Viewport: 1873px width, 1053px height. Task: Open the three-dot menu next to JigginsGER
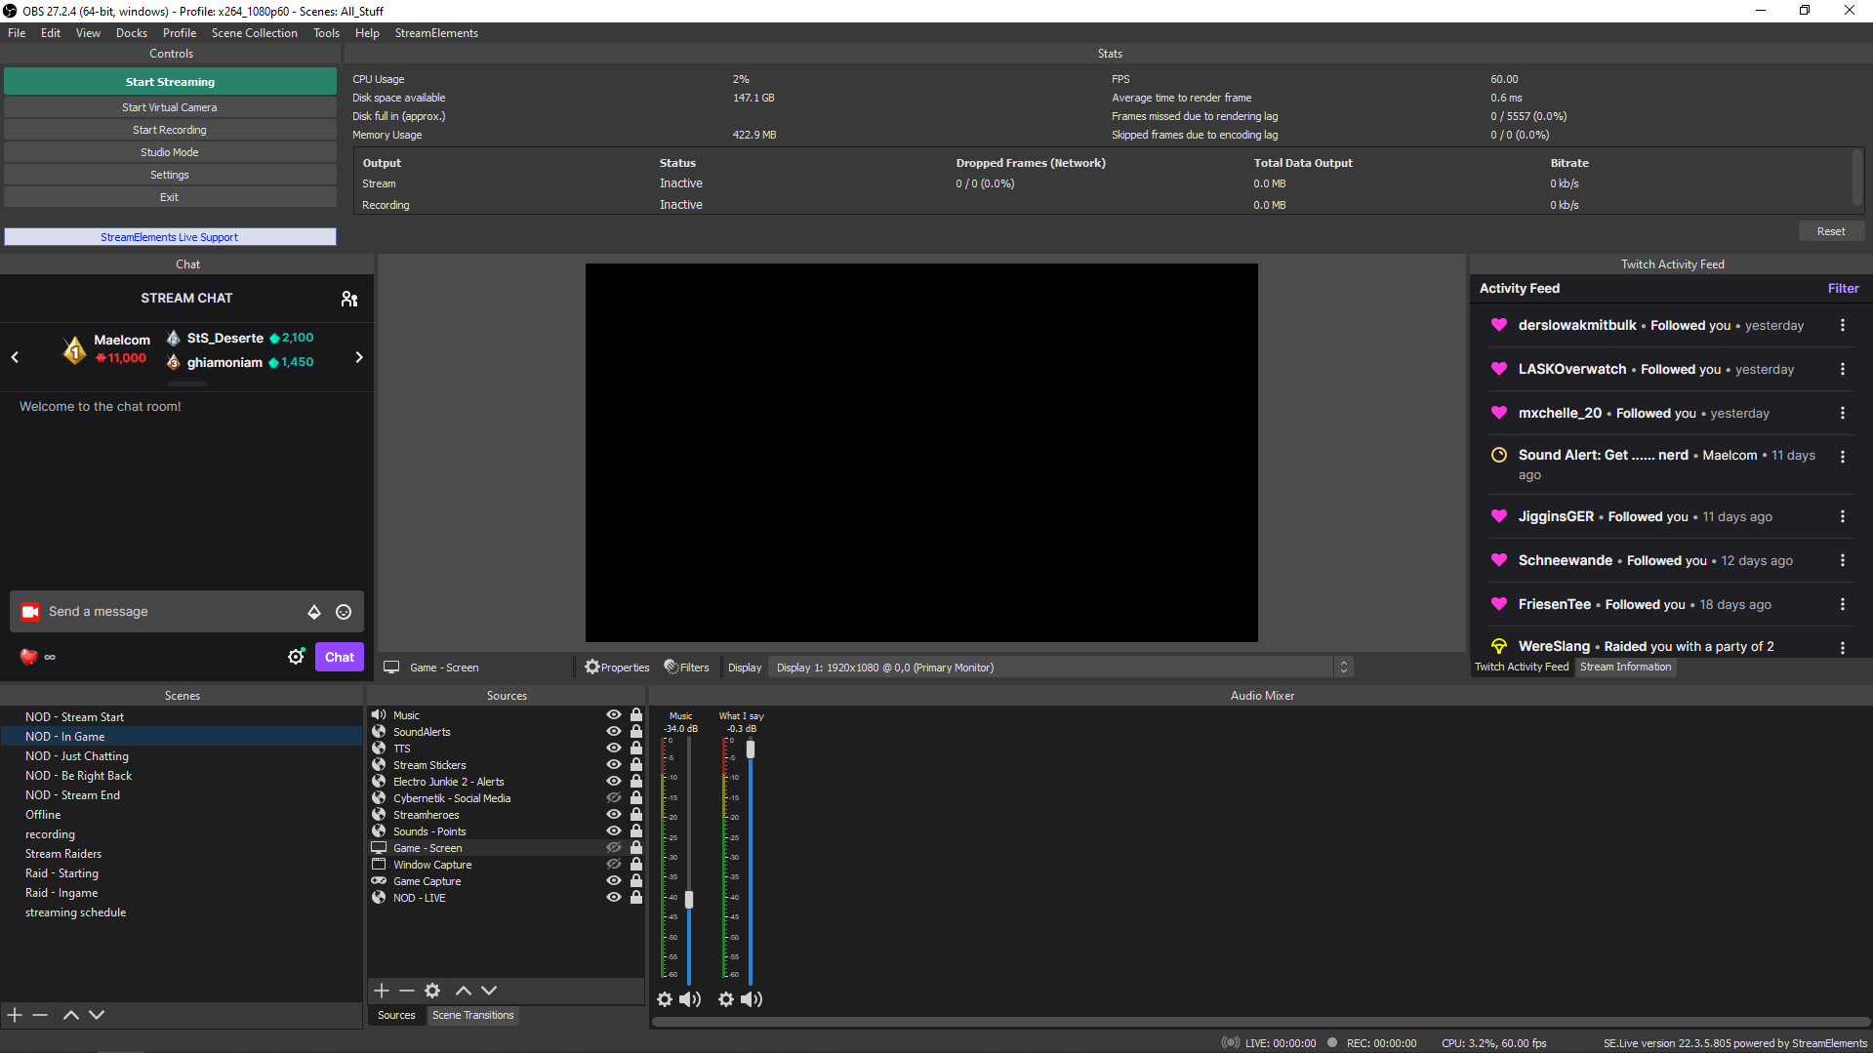[x=1843, y=516]
